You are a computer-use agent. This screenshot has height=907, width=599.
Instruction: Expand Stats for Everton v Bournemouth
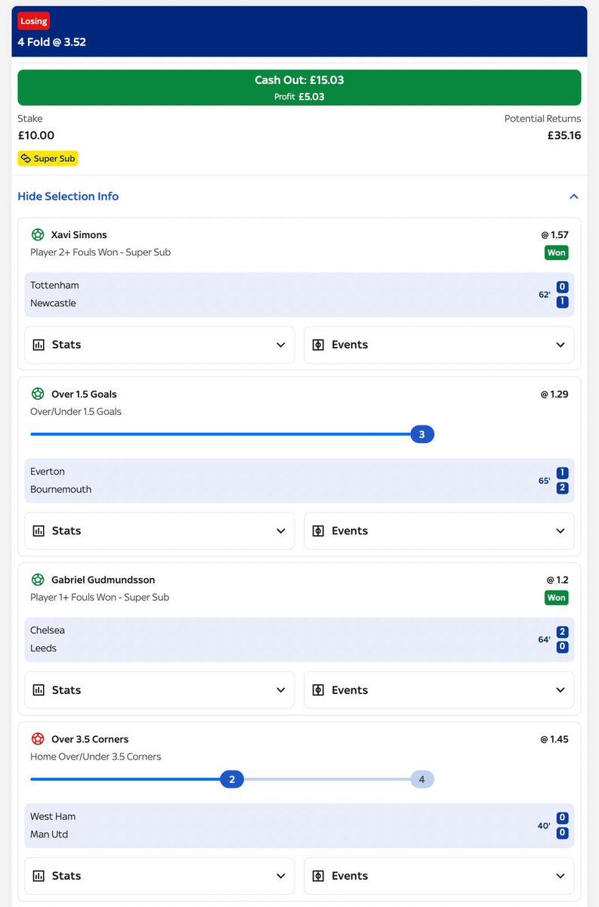(159, 531)
